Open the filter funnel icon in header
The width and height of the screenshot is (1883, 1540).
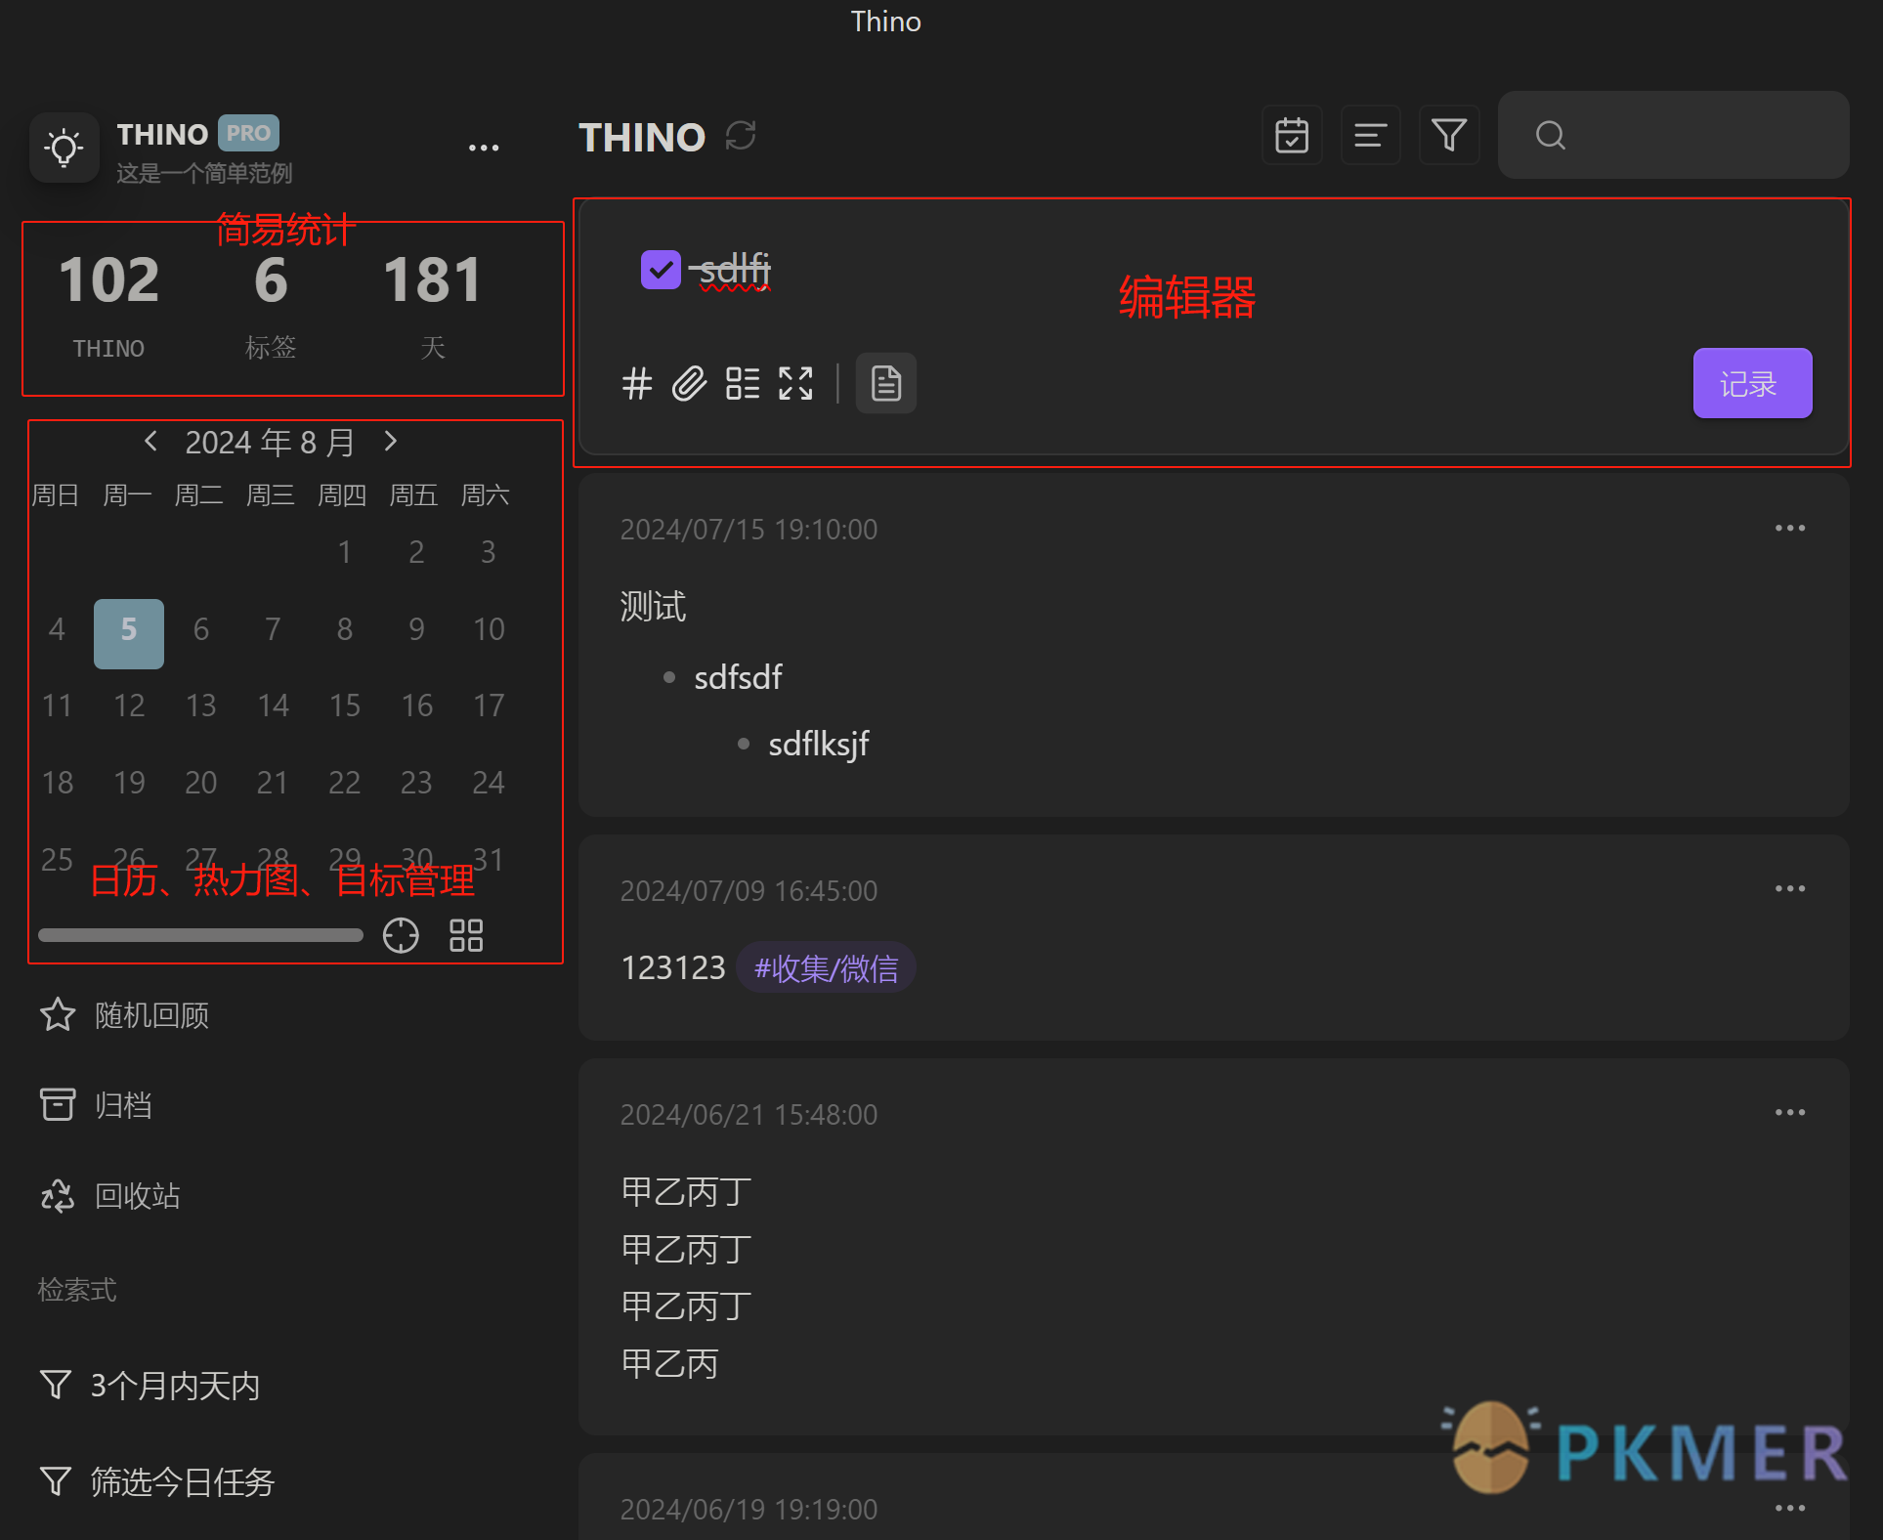pos(1448,135)
